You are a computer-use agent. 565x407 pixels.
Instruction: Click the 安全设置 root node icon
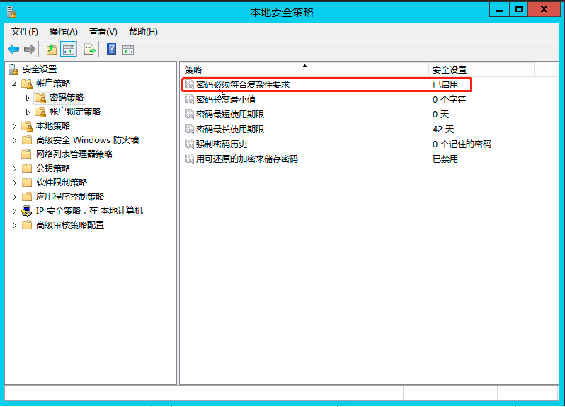[13, 69]
